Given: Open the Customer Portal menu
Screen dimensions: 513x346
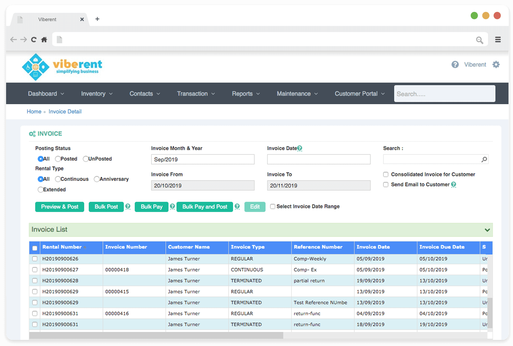Looking at the screenshot, I should coord(359,94).
